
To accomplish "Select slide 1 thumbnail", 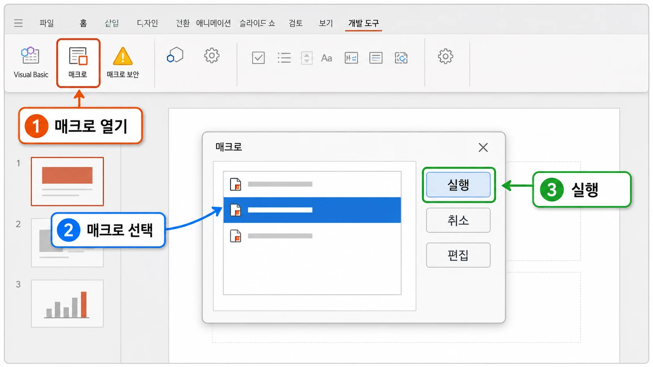I will tap(67, 181).
